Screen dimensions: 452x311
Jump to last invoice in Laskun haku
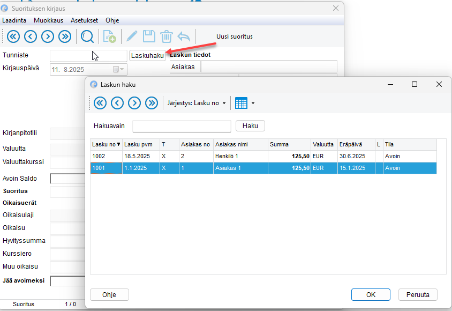(x=152, y=103)
